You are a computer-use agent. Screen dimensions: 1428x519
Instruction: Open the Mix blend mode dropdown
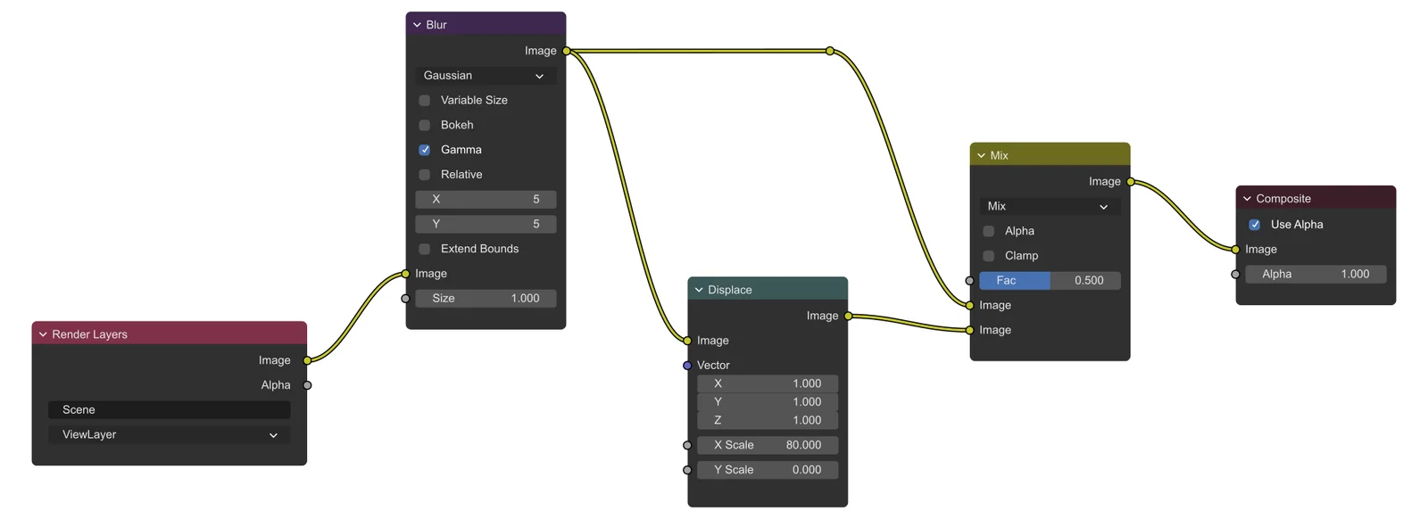1050,206
